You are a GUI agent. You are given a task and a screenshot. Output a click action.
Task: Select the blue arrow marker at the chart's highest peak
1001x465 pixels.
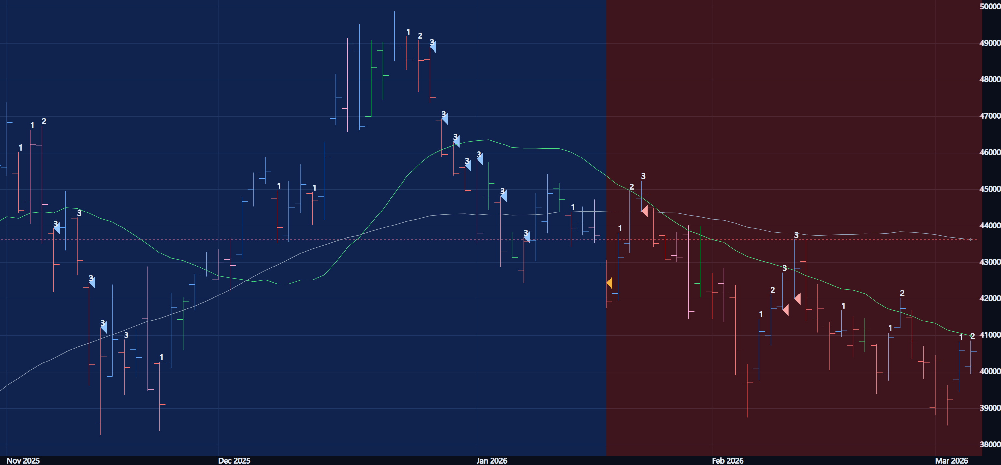coord(433,47)
